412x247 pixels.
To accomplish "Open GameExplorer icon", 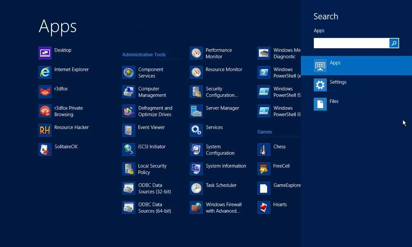I will pyautogui.click(x=264, y=188).
